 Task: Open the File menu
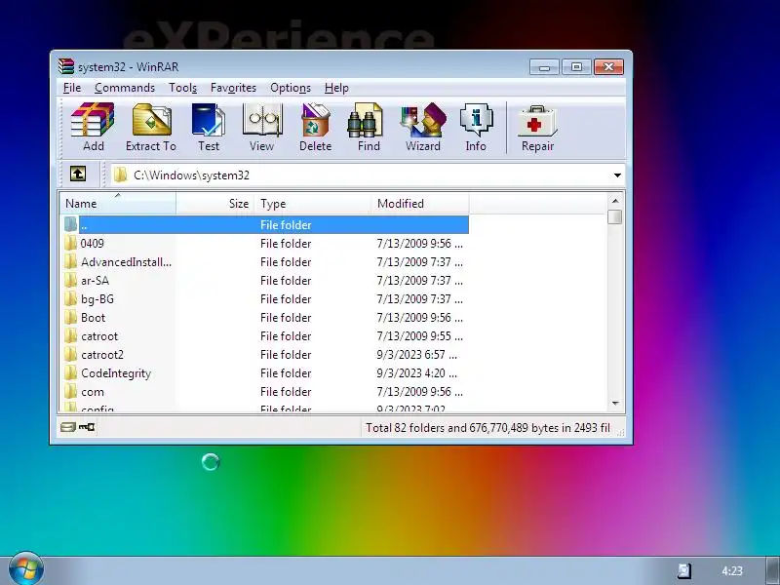72,88
